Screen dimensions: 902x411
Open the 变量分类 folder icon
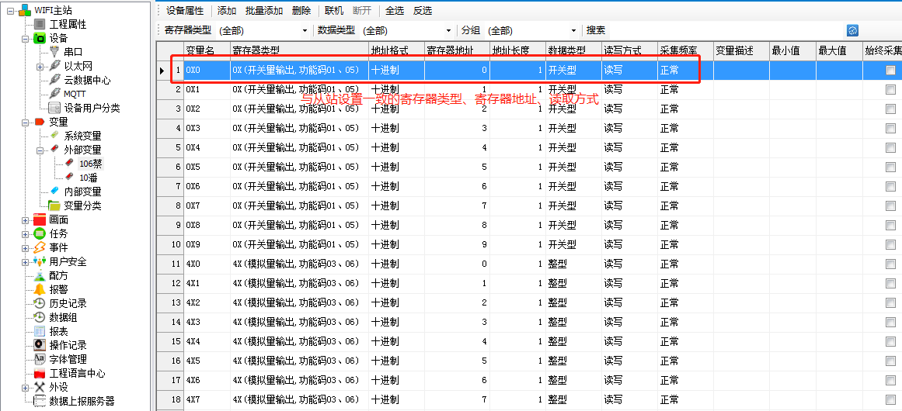[x=54, y=205]
